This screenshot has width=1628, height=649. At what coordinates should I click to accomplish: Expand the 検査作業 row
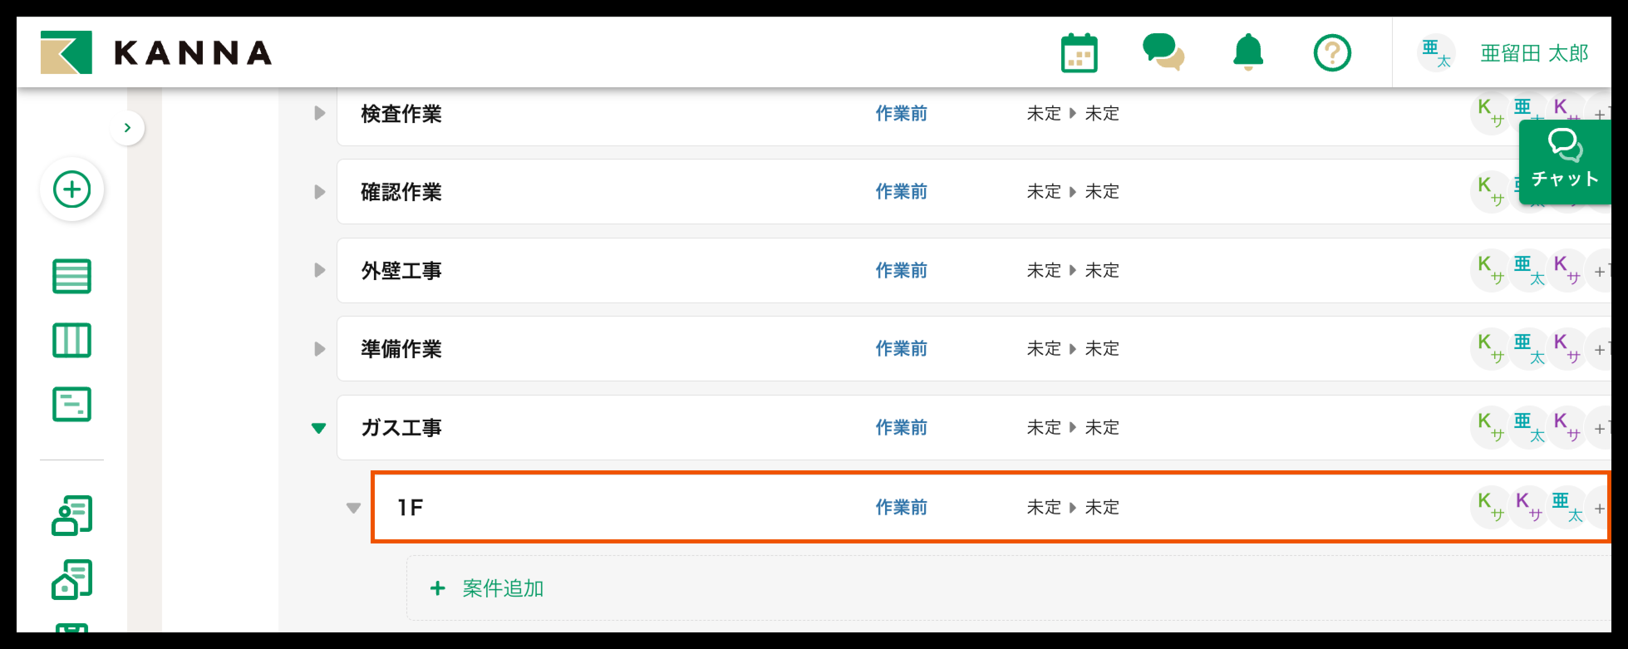tap(320, 114)
